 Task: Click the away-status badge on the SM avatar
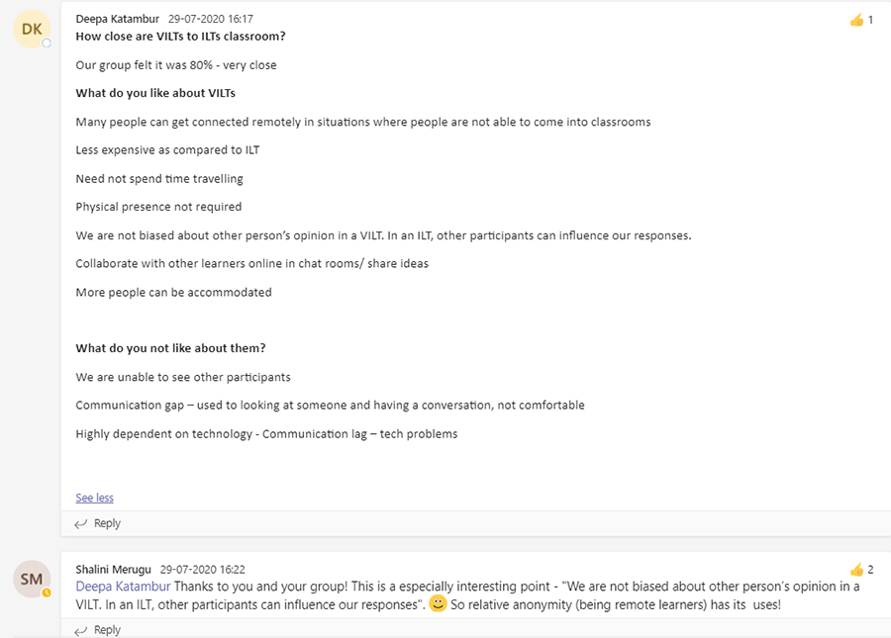point(47,592)
